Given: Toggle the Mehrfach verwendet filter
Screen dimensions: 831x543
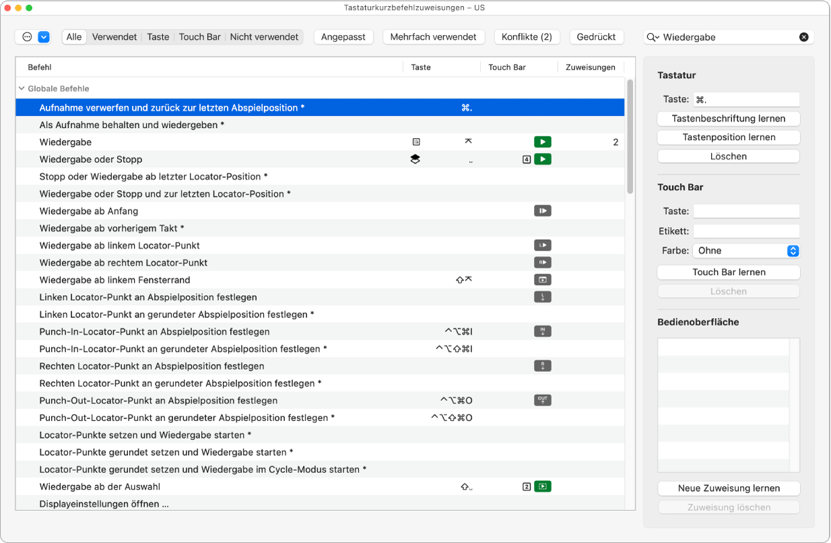Looking at the screenshot, I should coord(433,37).
